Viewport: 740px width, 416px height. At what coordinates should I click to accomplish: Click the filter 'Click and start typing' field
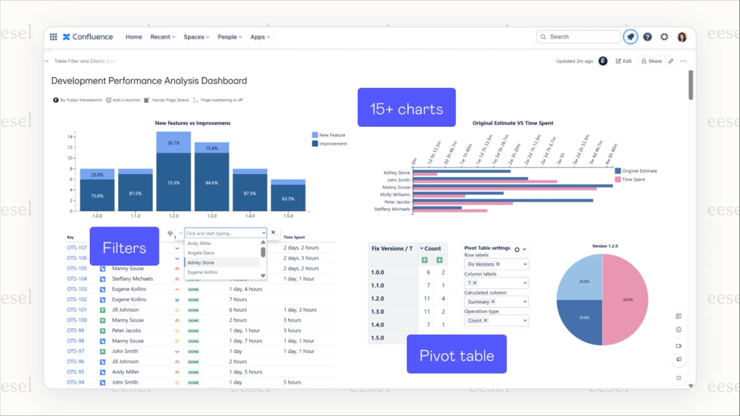coord(225,233)
